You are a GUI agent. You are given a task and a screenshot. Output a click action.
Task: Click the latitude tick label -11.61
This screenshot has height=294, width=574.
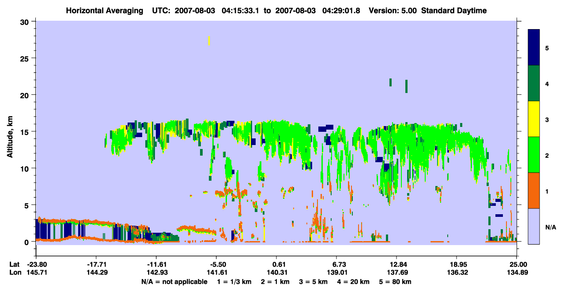point(156,264)
